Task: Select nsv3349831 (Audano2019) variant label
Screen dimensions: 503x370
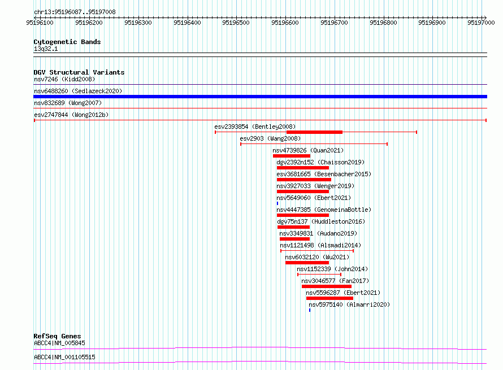Action: (318, 233)
